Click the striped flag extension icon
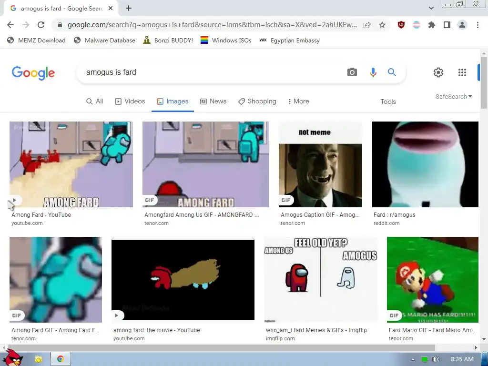488x366 pixels. coord(417,25)
